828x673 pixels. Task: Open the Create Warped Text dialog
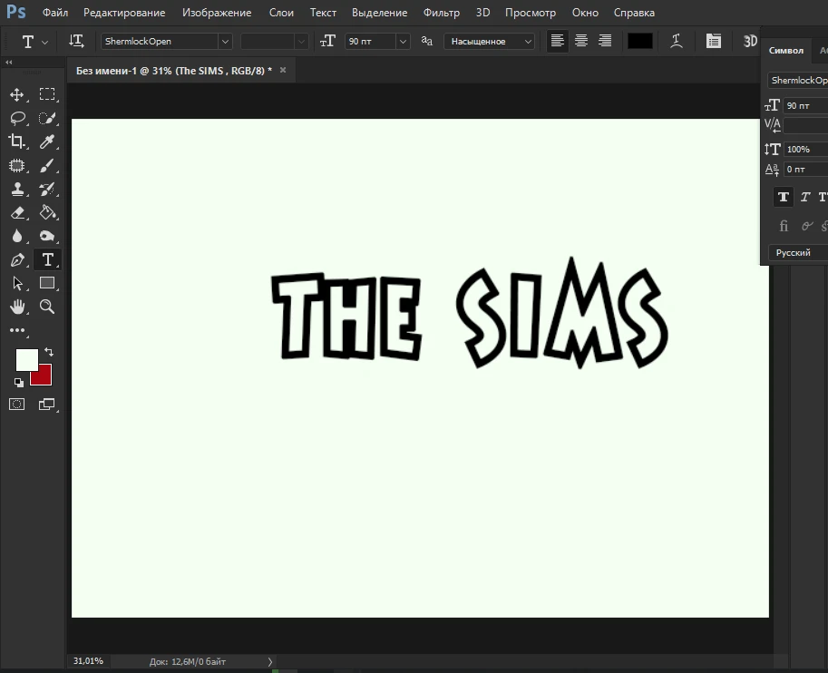pos(676,41)
